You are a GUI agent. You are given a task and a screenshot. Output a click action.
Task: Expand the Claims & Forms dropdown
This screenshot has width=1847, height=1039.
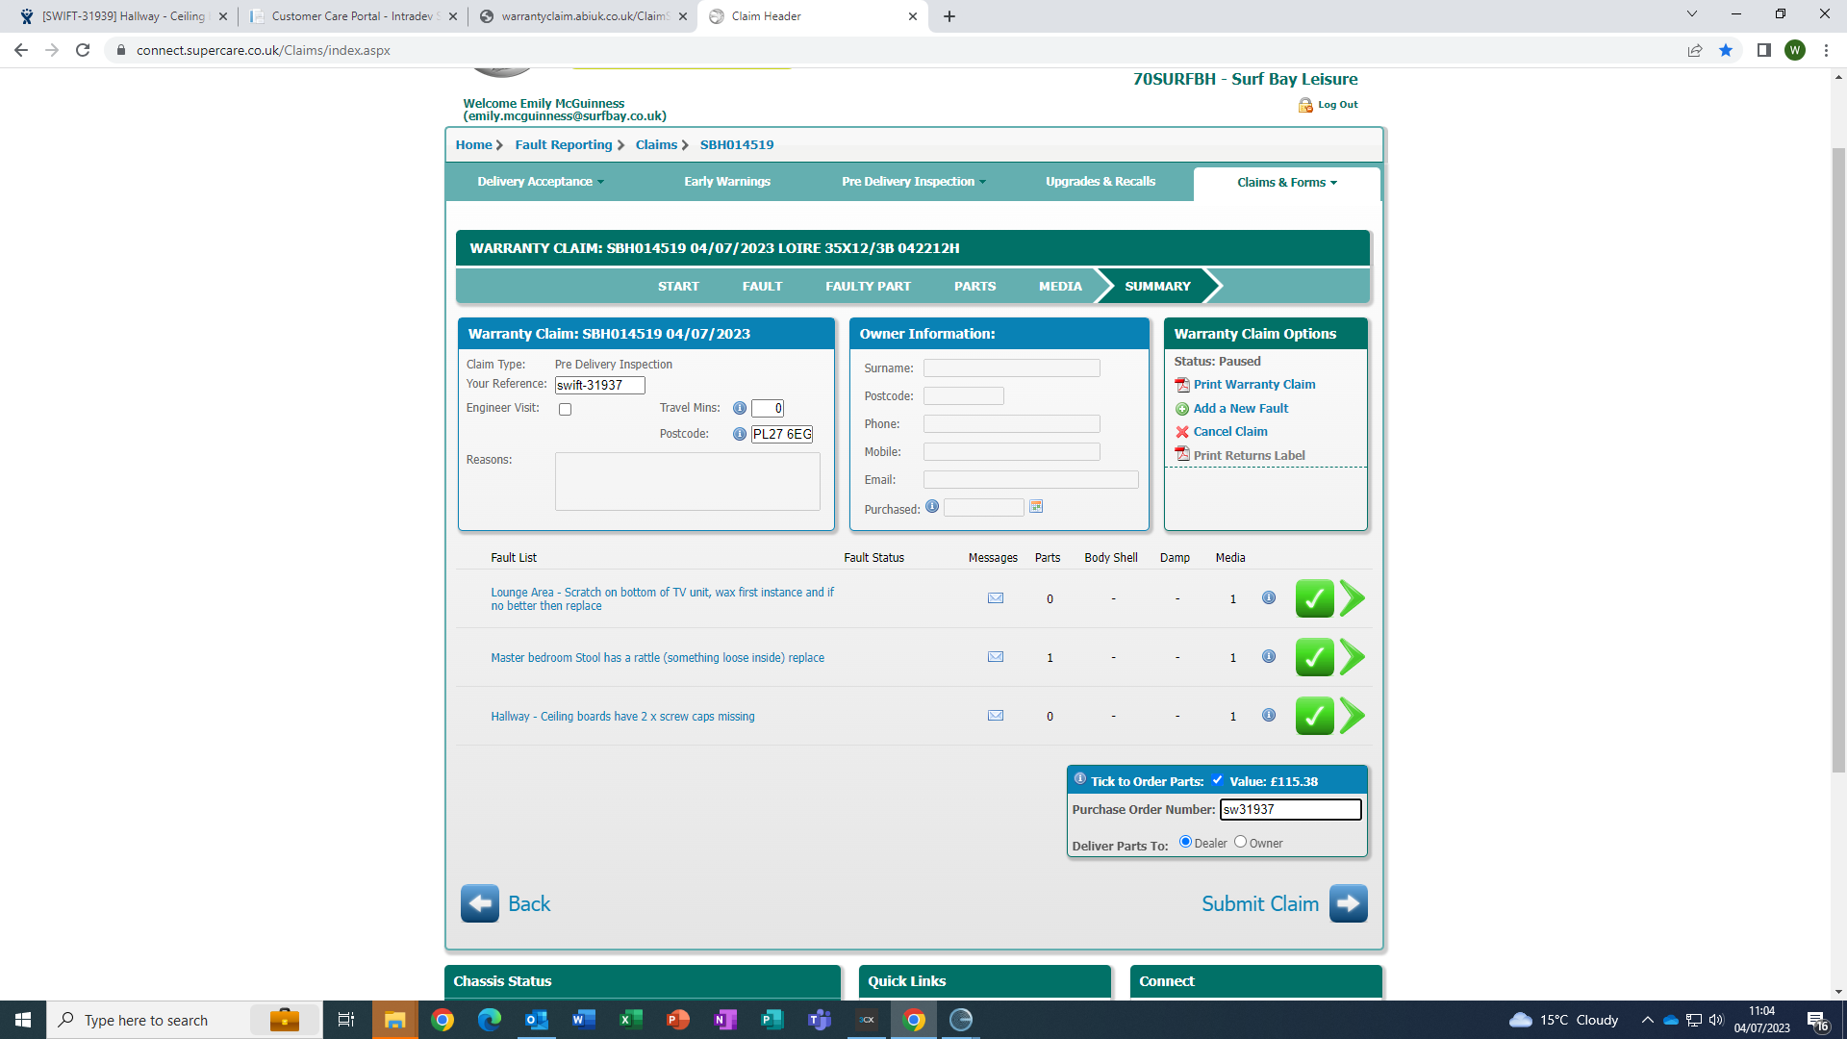(1286, 183)
